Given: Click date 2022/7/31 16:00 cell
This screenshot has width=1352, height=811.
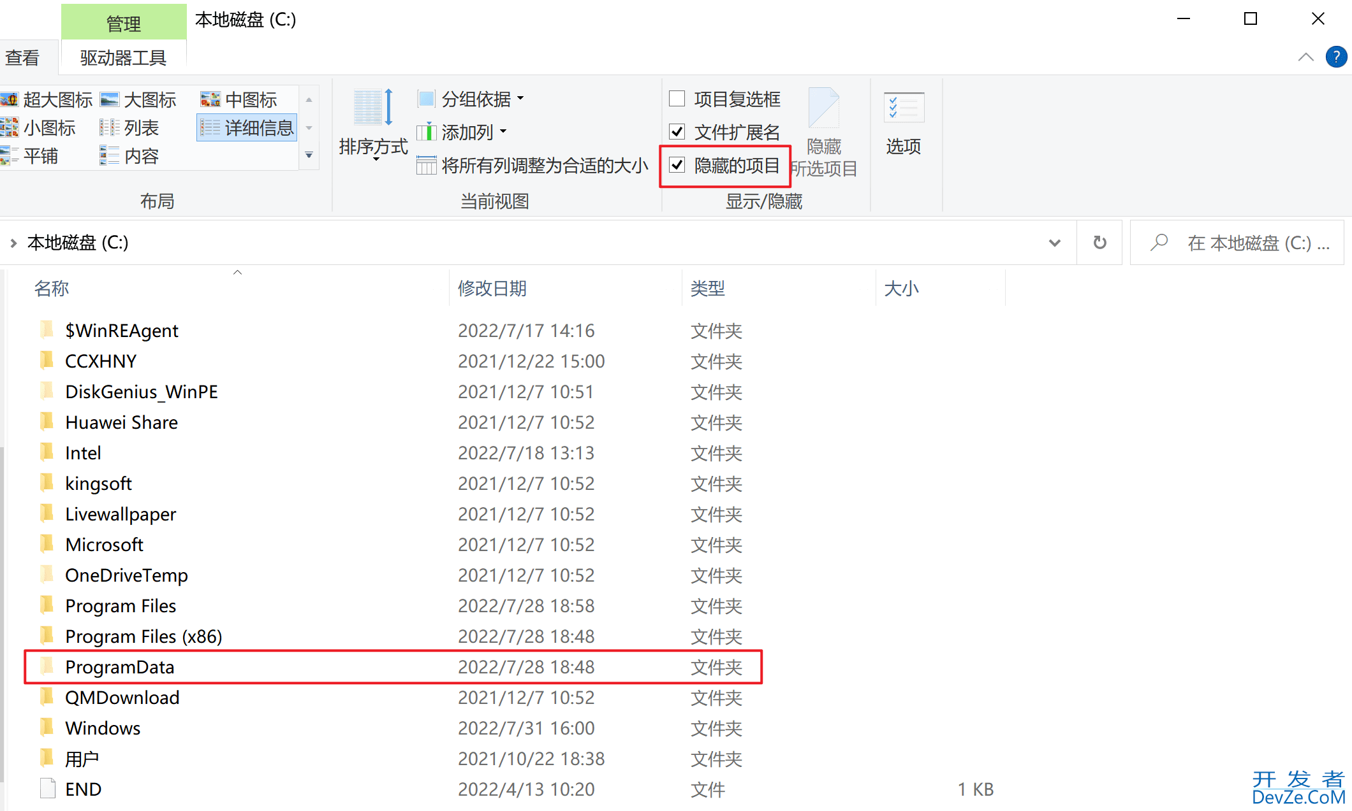Looking at the screenshot, I should click(526, 728).
